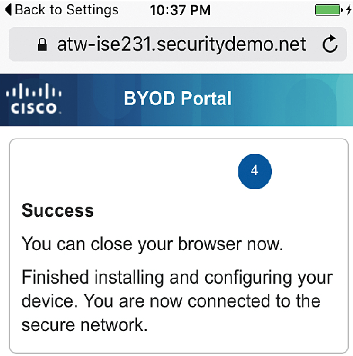Click the padlock icon in the address bar
This screenshot has height=356, width=353.
[x=42, y=45]
